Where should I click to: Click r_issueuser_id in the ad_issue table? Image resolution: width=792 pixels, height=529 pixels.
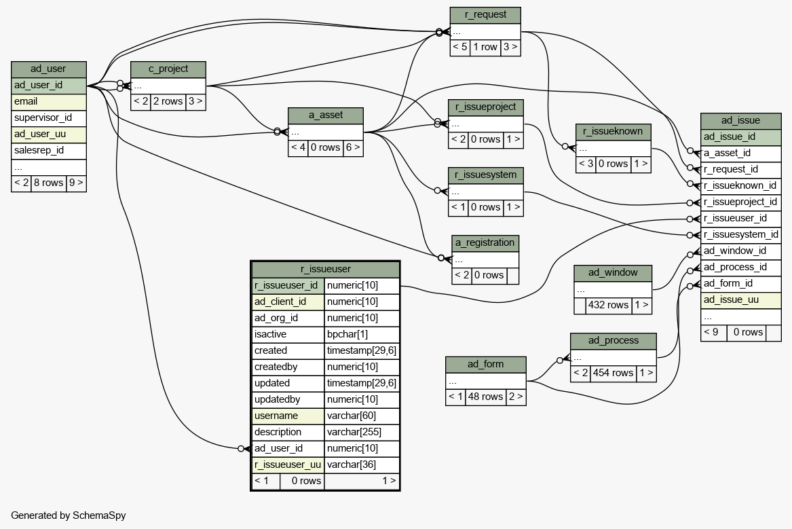point(741,218)
